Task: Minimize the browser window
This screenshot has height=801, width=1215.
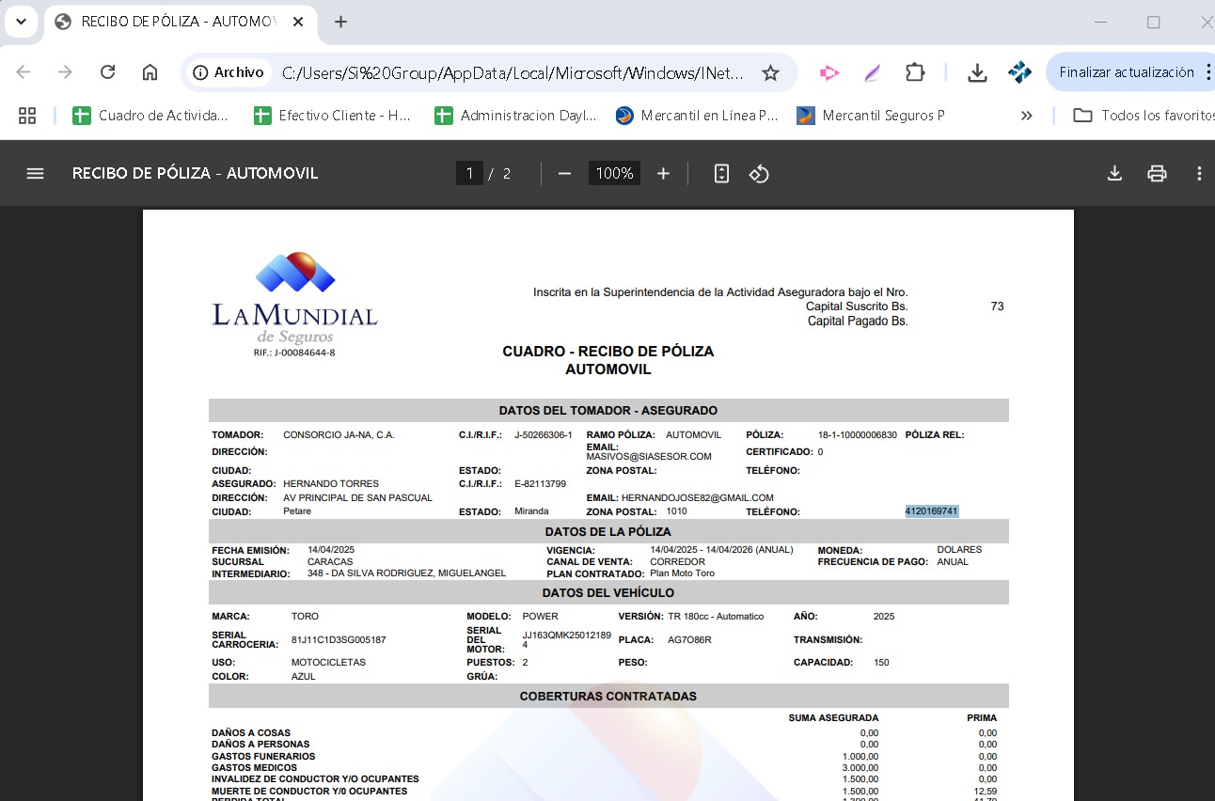Action: tap(1100, 22)
